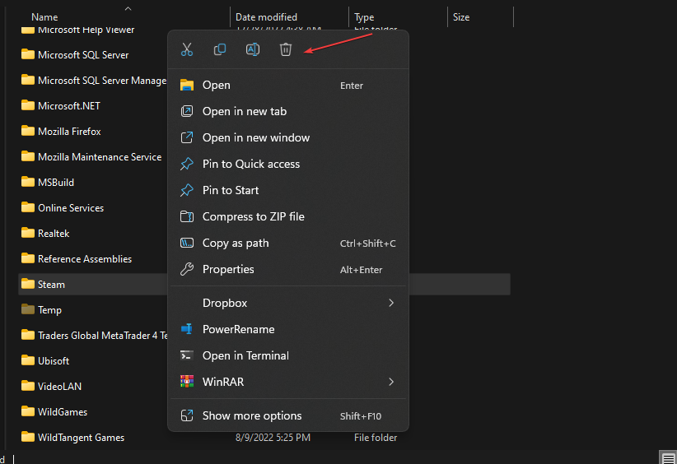Choose Open in new tab
Viewport: 677px width, 464px height.
[288, 112]
